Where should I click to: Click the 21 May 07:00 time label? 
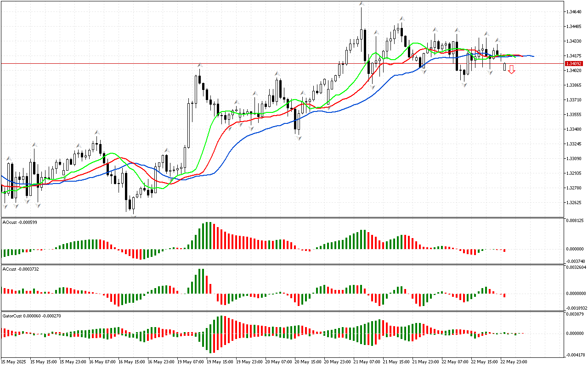tap(366, 361)
